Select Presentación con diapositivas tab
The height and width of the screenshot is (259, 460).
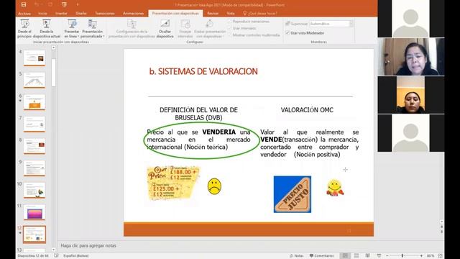tap(175, 13)
